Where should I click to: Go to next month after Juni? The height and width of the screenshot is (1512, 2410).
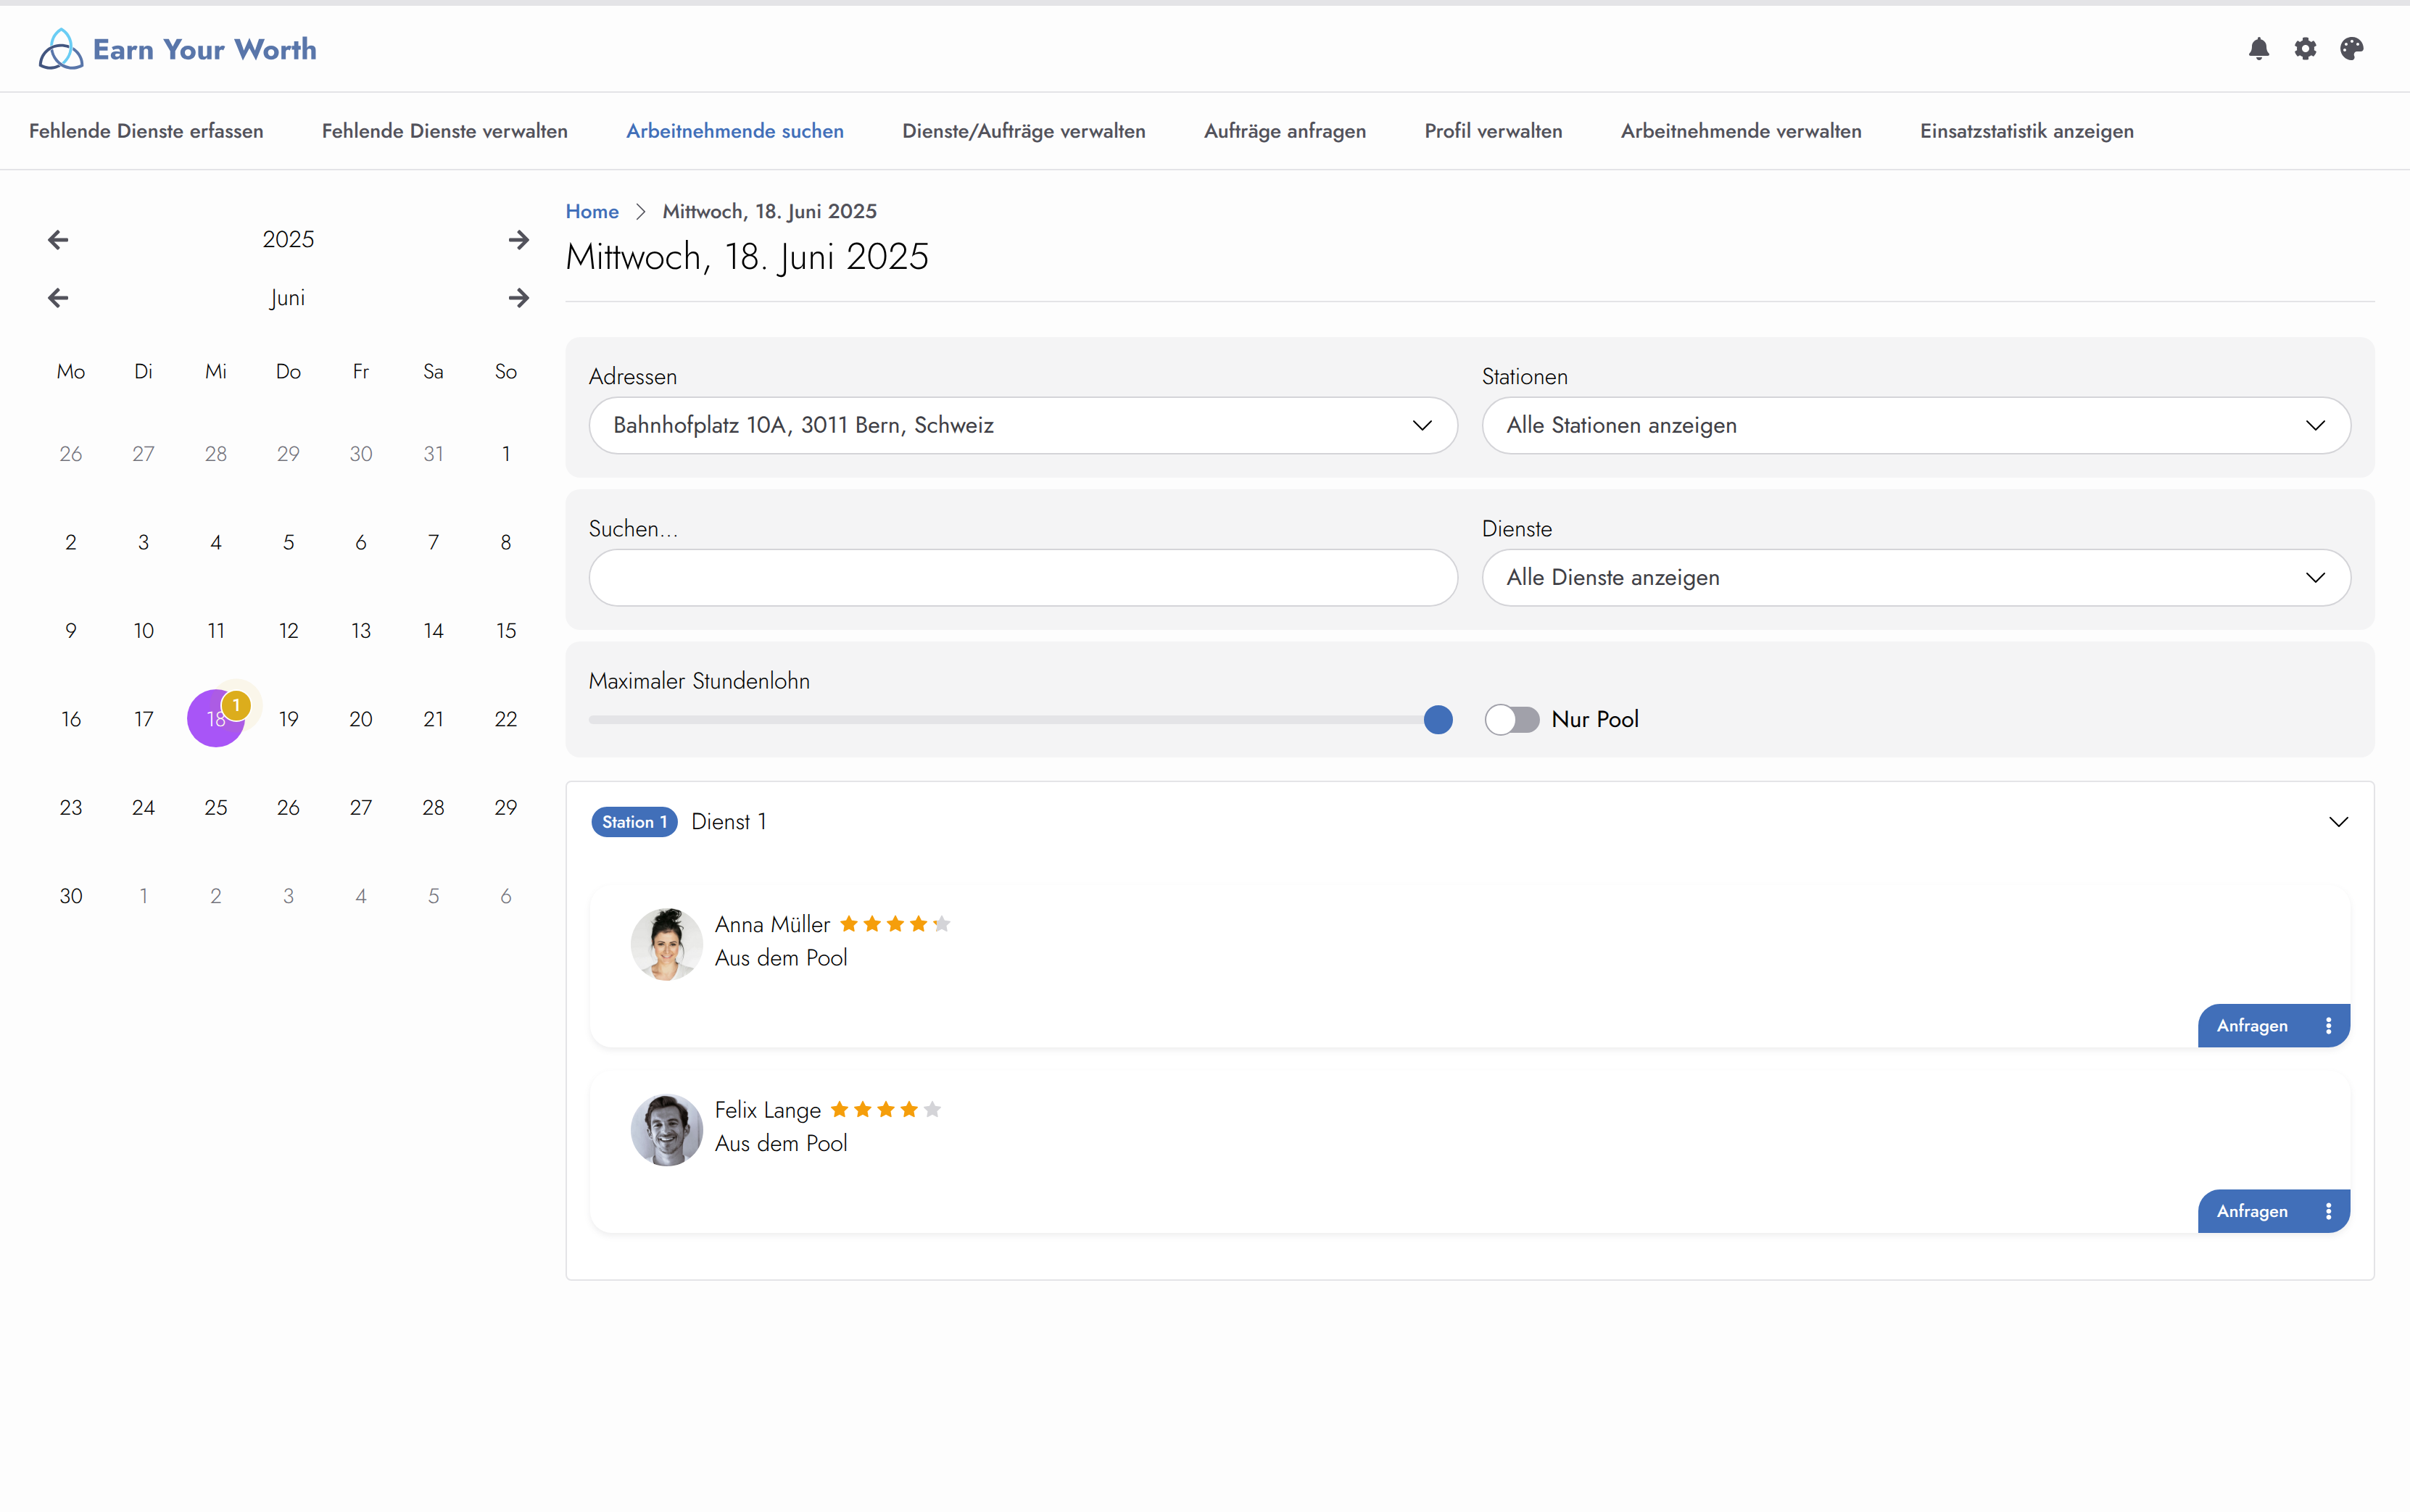[518, 298]
